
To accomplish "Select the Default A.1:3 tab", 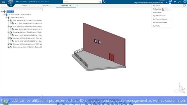I will click(x=66, y=6).
